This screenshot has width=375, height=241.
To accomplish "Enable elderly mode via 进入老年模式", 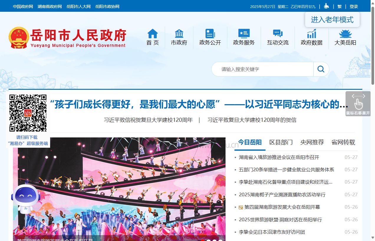I will coord(332,19).
